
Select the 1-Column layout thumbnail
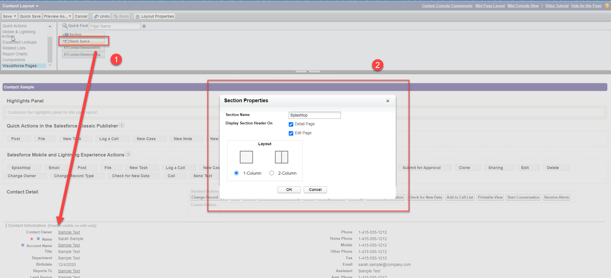(x=246, y=157)
